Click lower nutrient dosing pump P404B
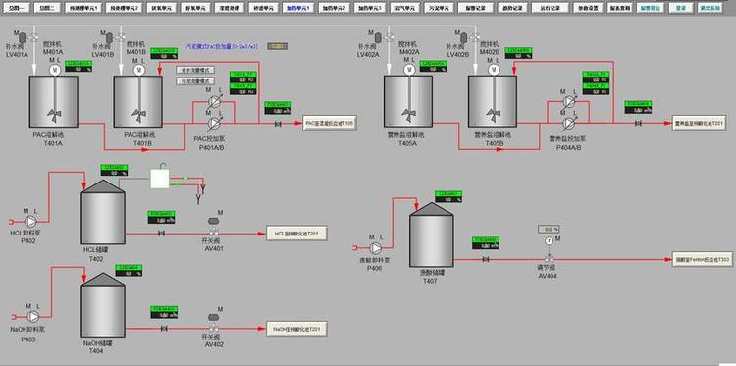 click(x=569, y=123)
